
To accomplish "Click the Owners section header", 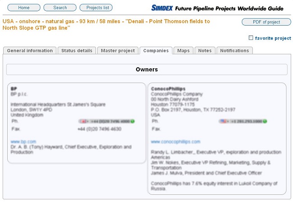I will (146, 70).
